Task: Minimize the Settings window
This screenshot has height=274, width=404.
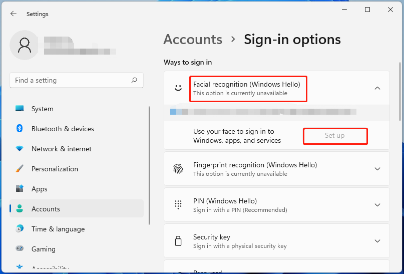Action: [344, 10]
